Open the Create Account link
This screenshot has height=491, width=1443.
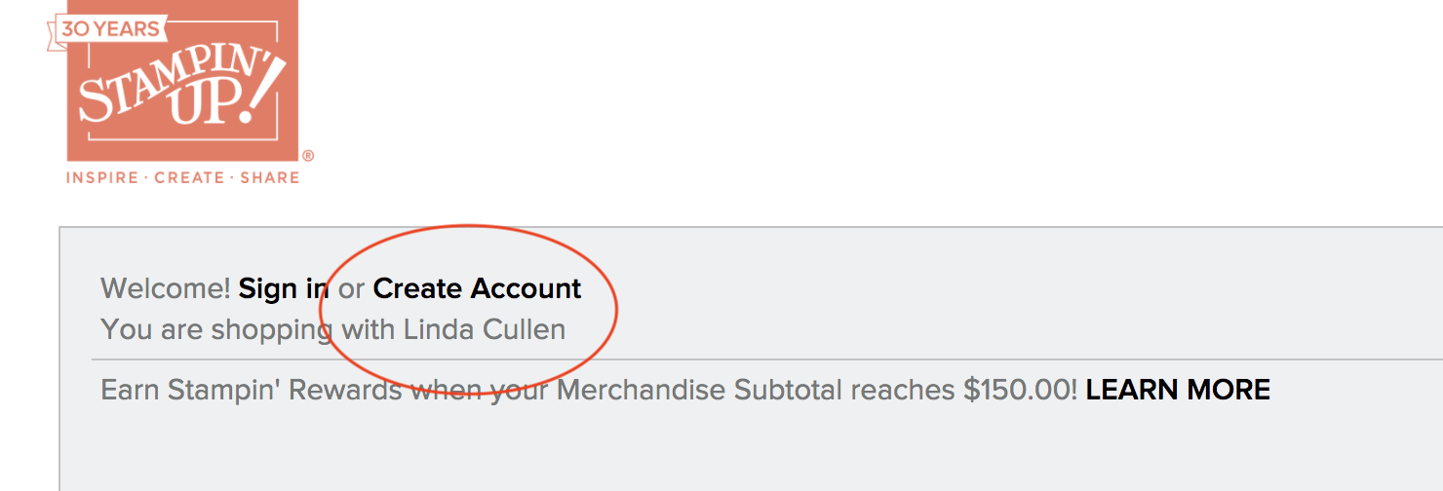point(478,288)
